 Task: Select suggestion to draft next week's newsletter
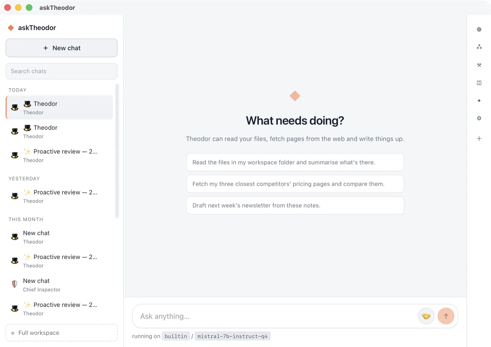coord(295,205)
